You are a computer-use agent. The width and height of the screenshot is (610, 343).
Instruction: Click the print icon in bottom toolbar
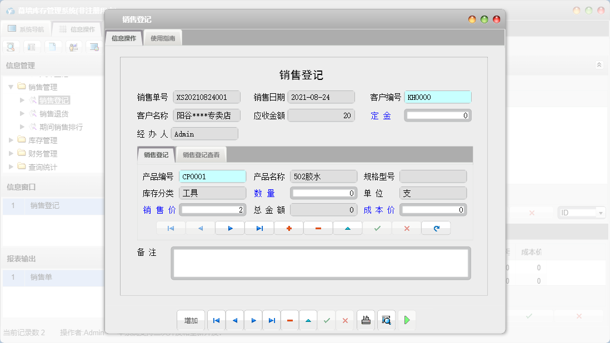click(366, 320)
